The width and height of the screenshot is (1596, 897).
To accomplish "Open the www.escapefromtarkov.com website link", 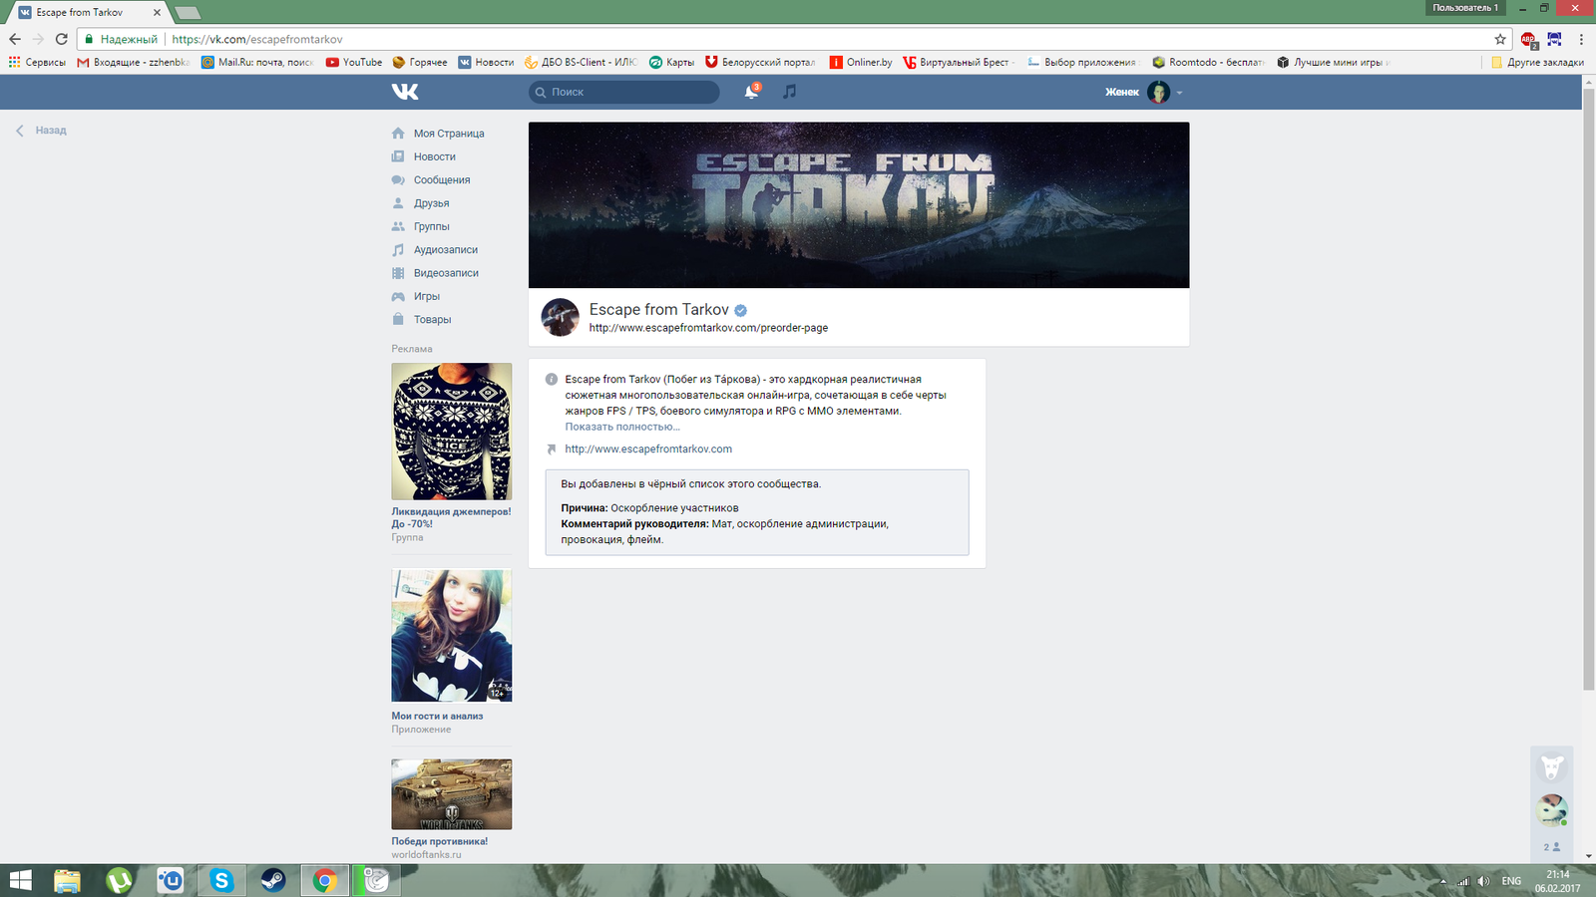I will [648, 449].
